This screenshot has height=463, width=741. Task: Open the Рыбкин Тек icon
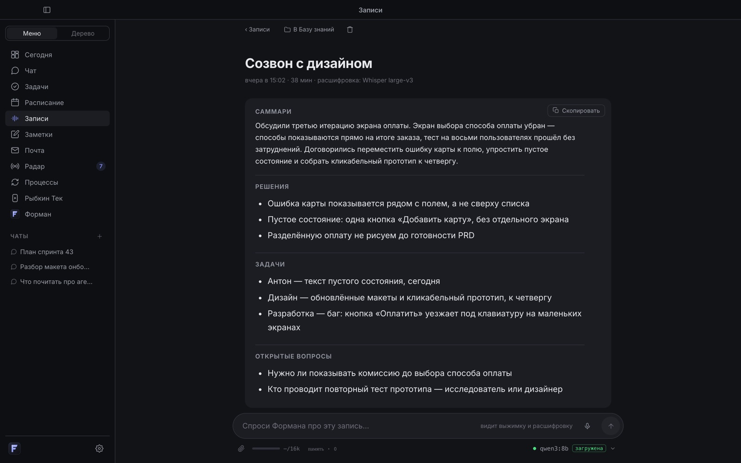pos(15,198)
